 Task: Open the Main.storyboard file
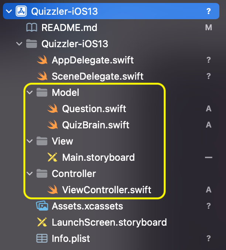coord(98,157)
